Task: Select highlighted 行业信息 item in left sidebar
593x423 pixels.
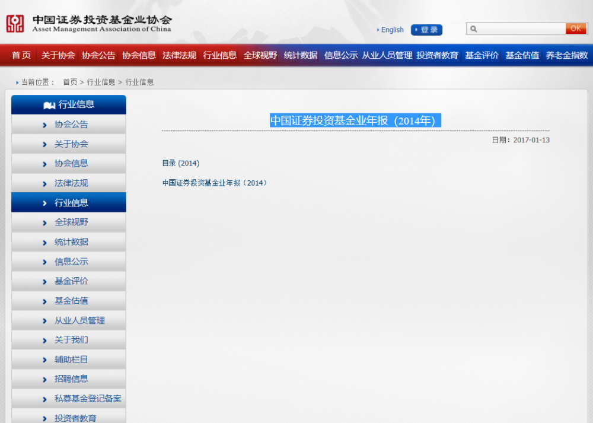Action: pyautogui.click(x=69, y=202)
